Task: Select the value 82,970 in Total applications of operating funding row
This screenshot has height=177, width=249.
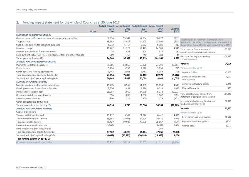Action: (159, 75)
